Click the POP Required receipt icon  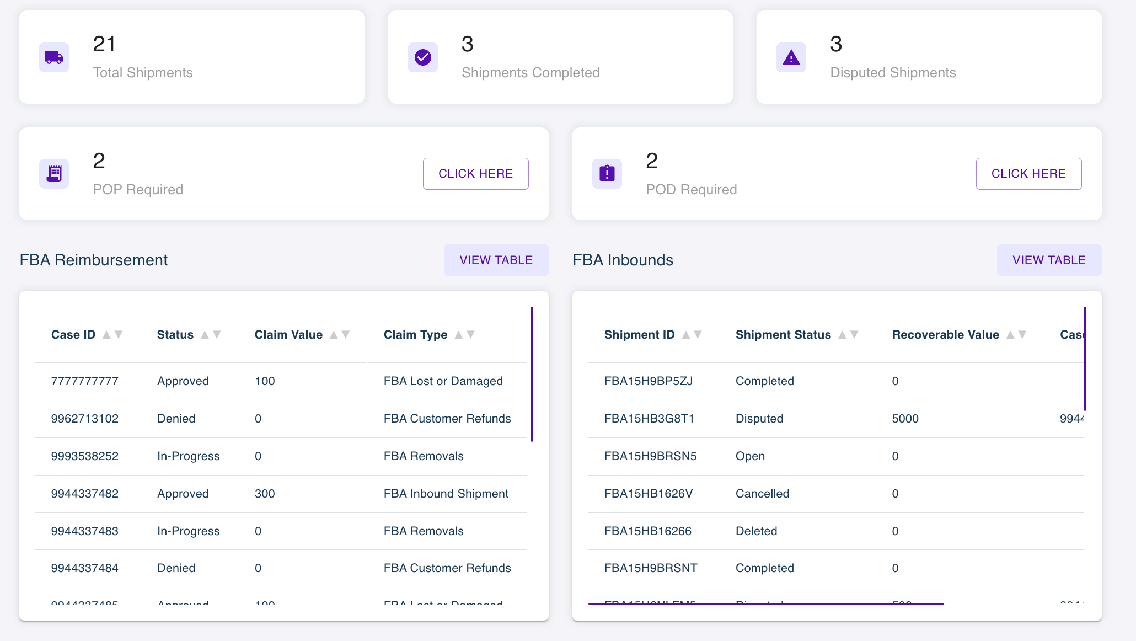point(54,174)
